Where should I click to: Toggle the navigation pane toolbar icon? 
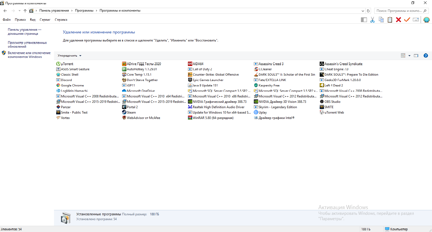364,20
